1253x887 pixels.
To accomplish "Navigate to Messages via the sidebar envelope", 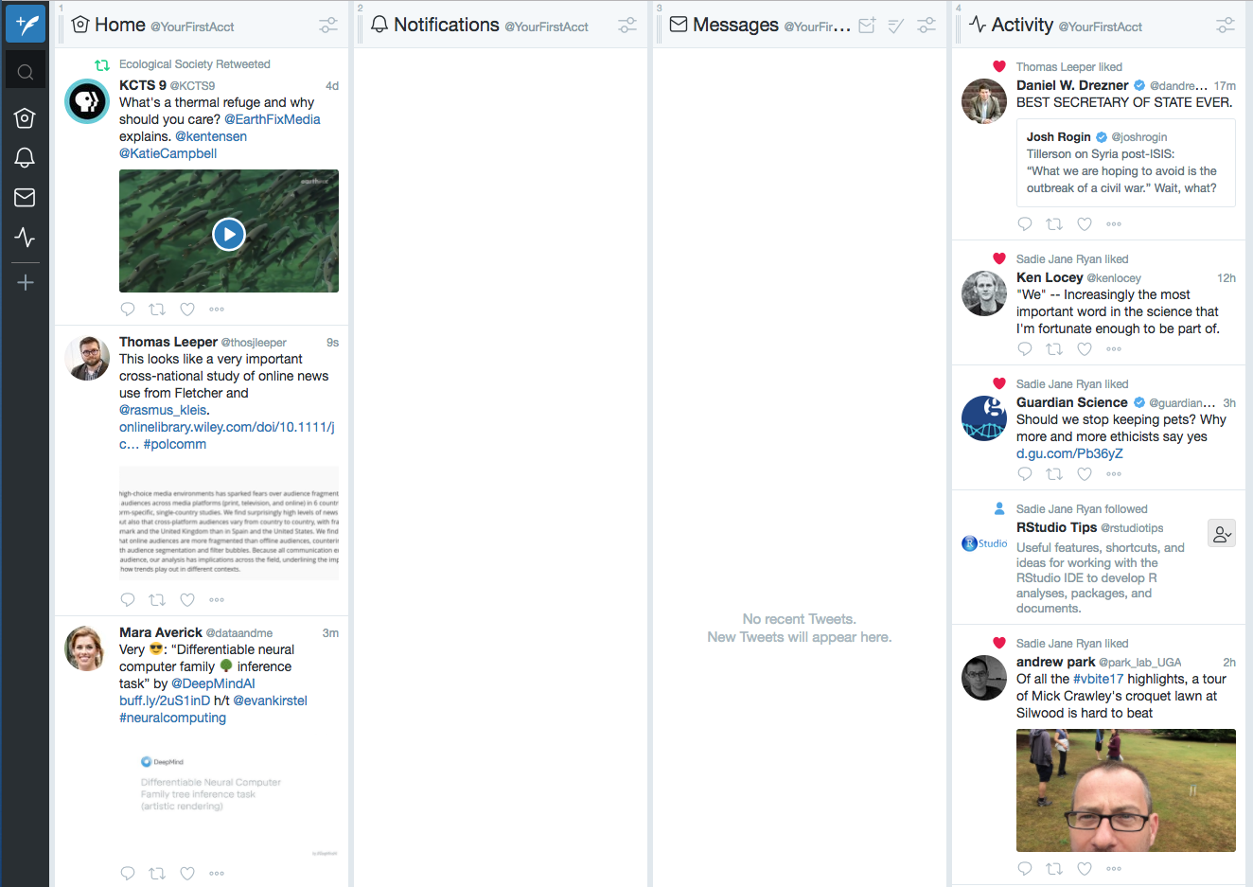I will click(25, 197).
